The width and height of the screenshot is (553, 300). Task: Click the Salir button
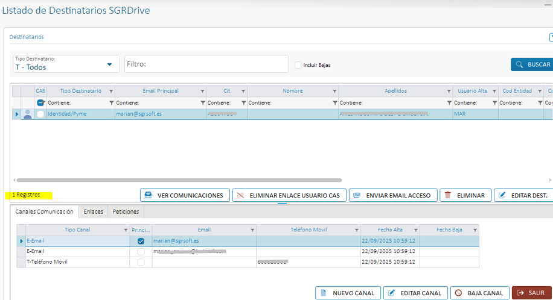[x=531, y=293]
